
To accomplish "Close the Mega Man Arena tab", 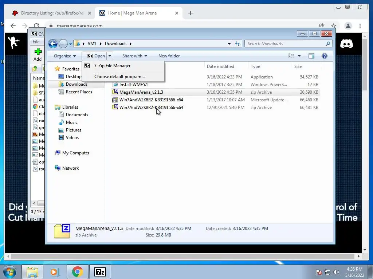I will (x=177, y=13).
